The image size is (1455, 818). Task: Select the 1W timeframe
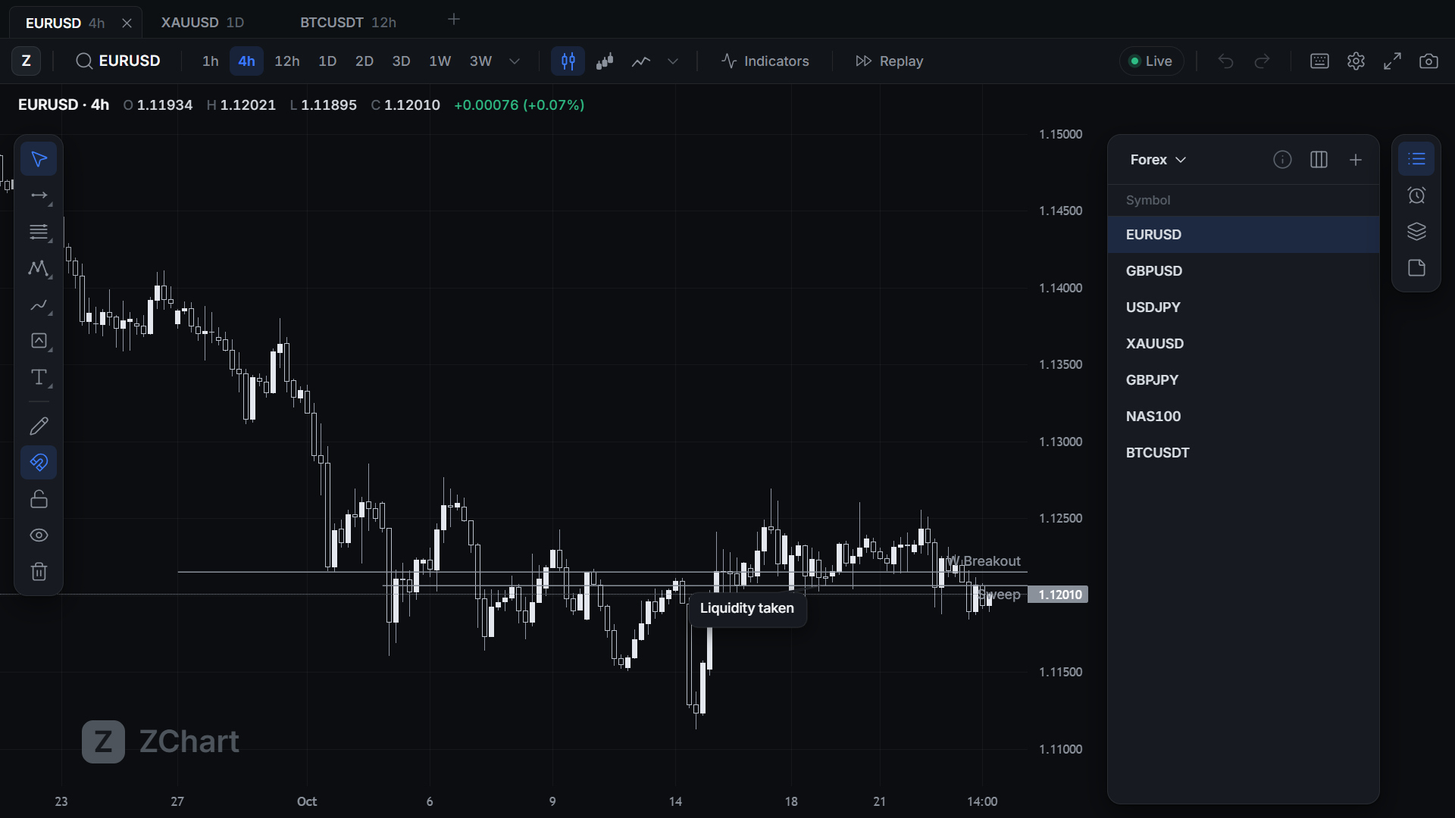[440, 61]
